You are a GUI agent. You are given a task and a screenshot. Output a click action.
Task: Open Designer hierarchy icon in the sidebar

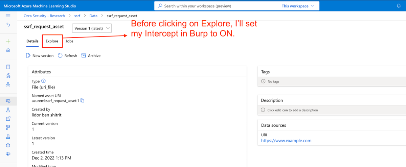point(8,85)
